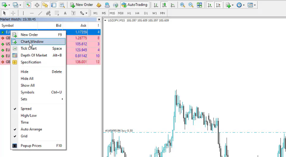
Task: Choose New Order in context menu
Action: click(38, 35)
